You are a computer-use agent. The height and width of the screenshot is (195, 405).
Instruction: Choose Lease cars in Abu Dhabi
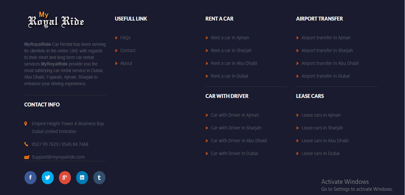(325, 141)
